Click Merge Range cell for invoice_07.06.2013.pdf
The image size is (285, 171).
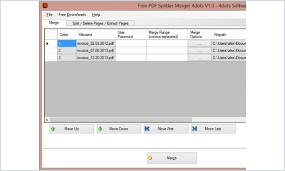pos(167,51)
